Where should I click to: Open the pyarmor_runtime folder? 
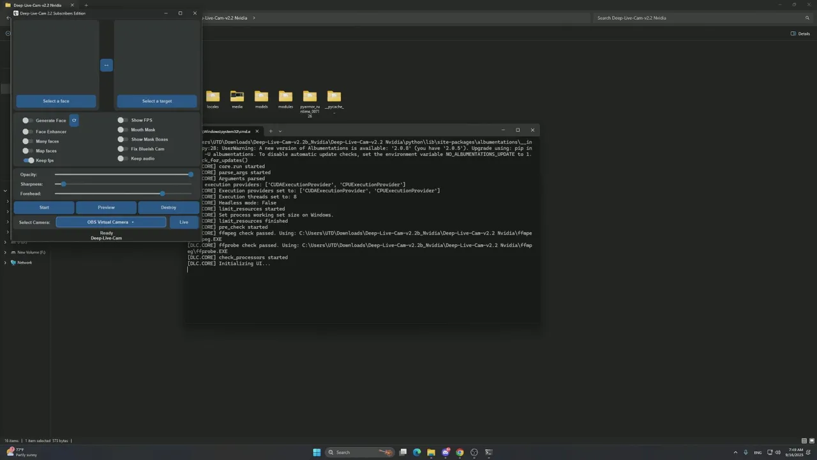(x=310, y=103)
